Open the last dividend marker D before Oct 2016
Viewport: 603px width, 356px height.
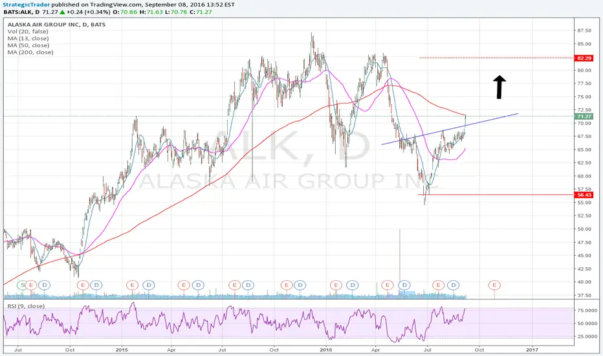point(454,285)
